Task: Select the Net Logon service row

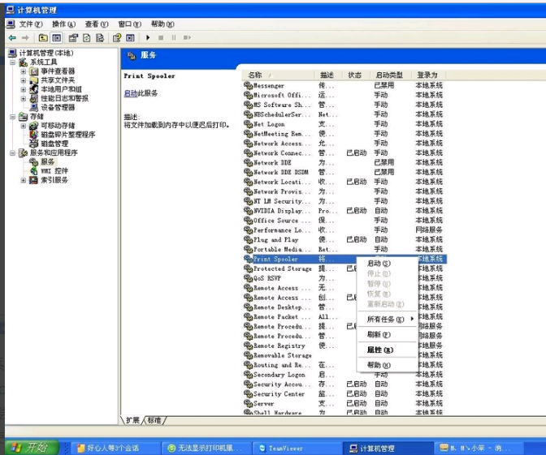Action: coord(344,124)
